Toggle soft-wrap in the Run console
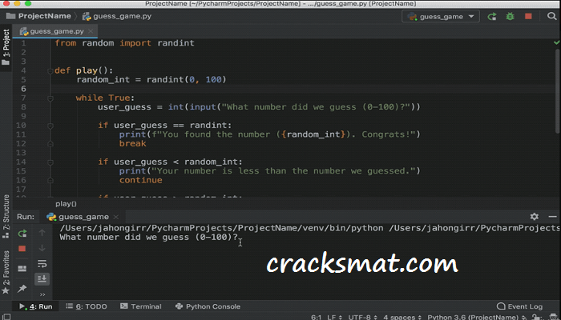 pos(42,263)
